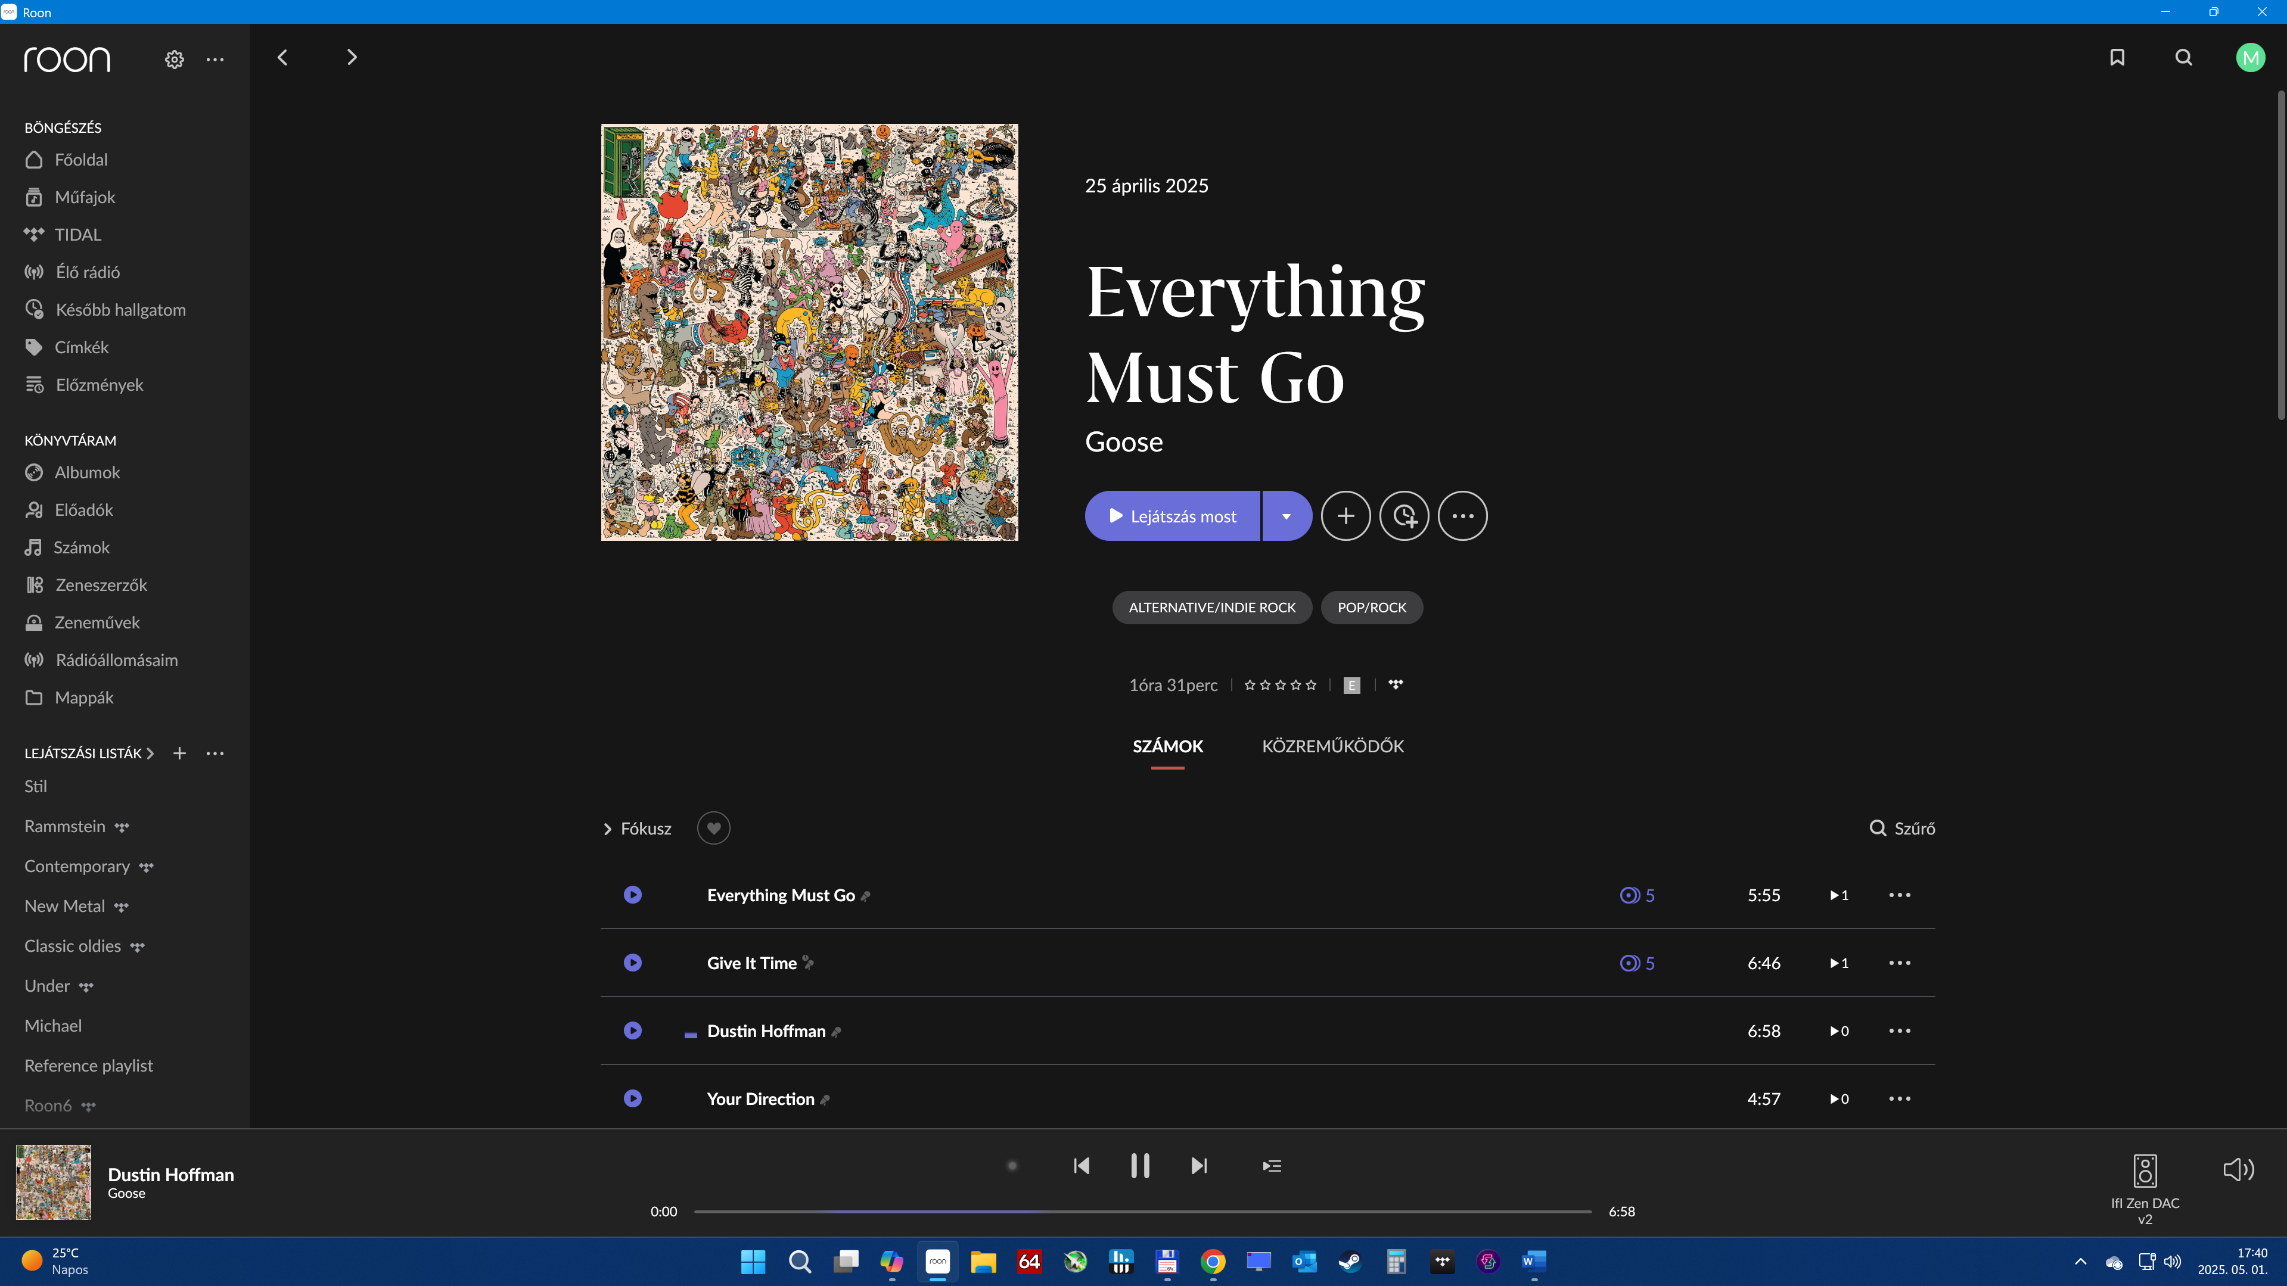Open the iFi Zen DAC v2 zone selector

tap(2145, 1190)
